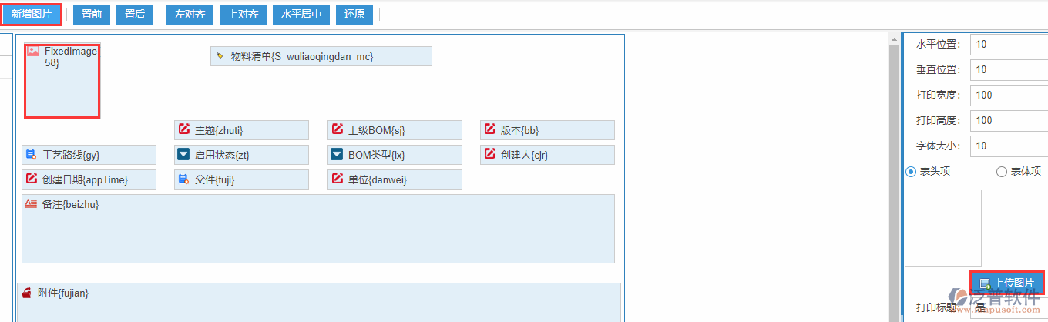The height and width of the screenshot is (322, 1048).
Task: Select the 启用状态{zt} field label
Action: click(222, 155)
